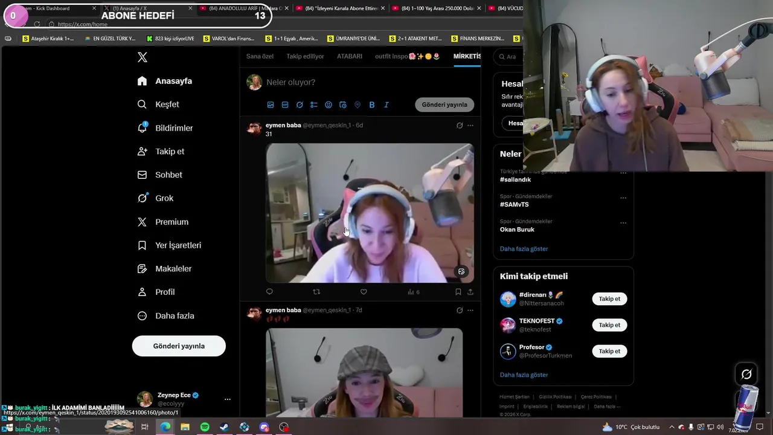Screen dimensions: 773x435
Task: Open the #SAMvTS trending topic
Action: click(x=514, y=204)
